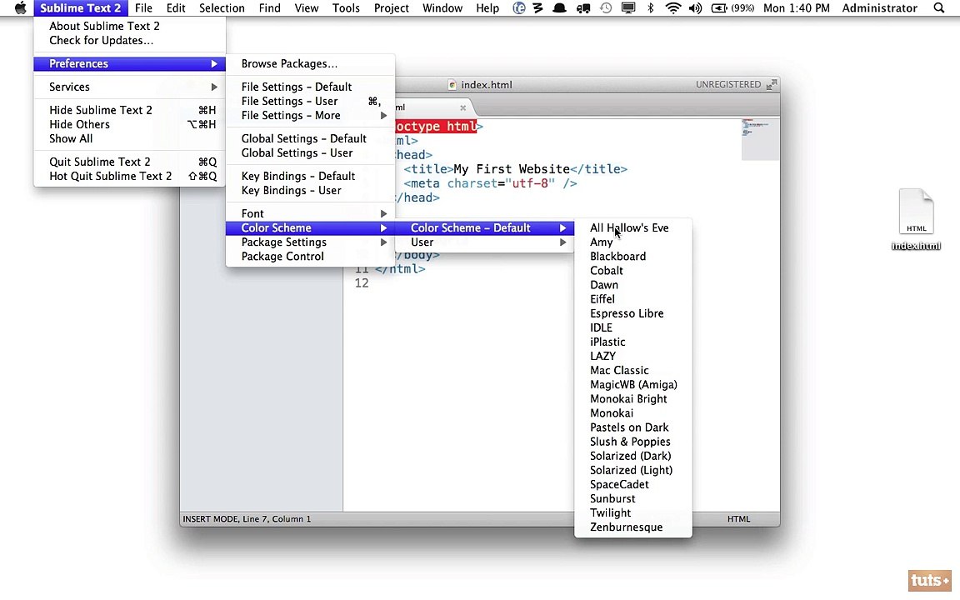Open Key Bindings - Default
Screen dimensions: 960x600
coord(310,177)
